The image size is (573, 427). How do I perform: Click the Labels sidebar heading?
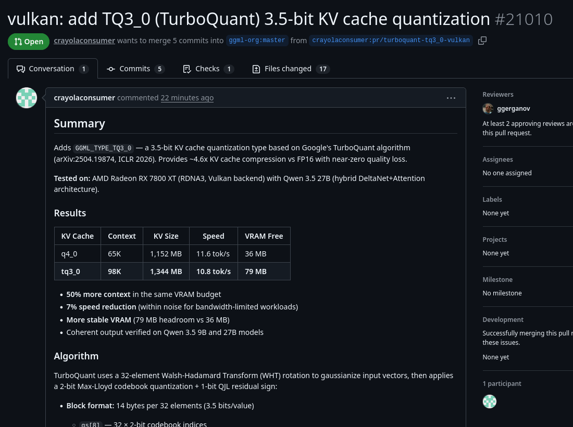click(x=492, y=200)
